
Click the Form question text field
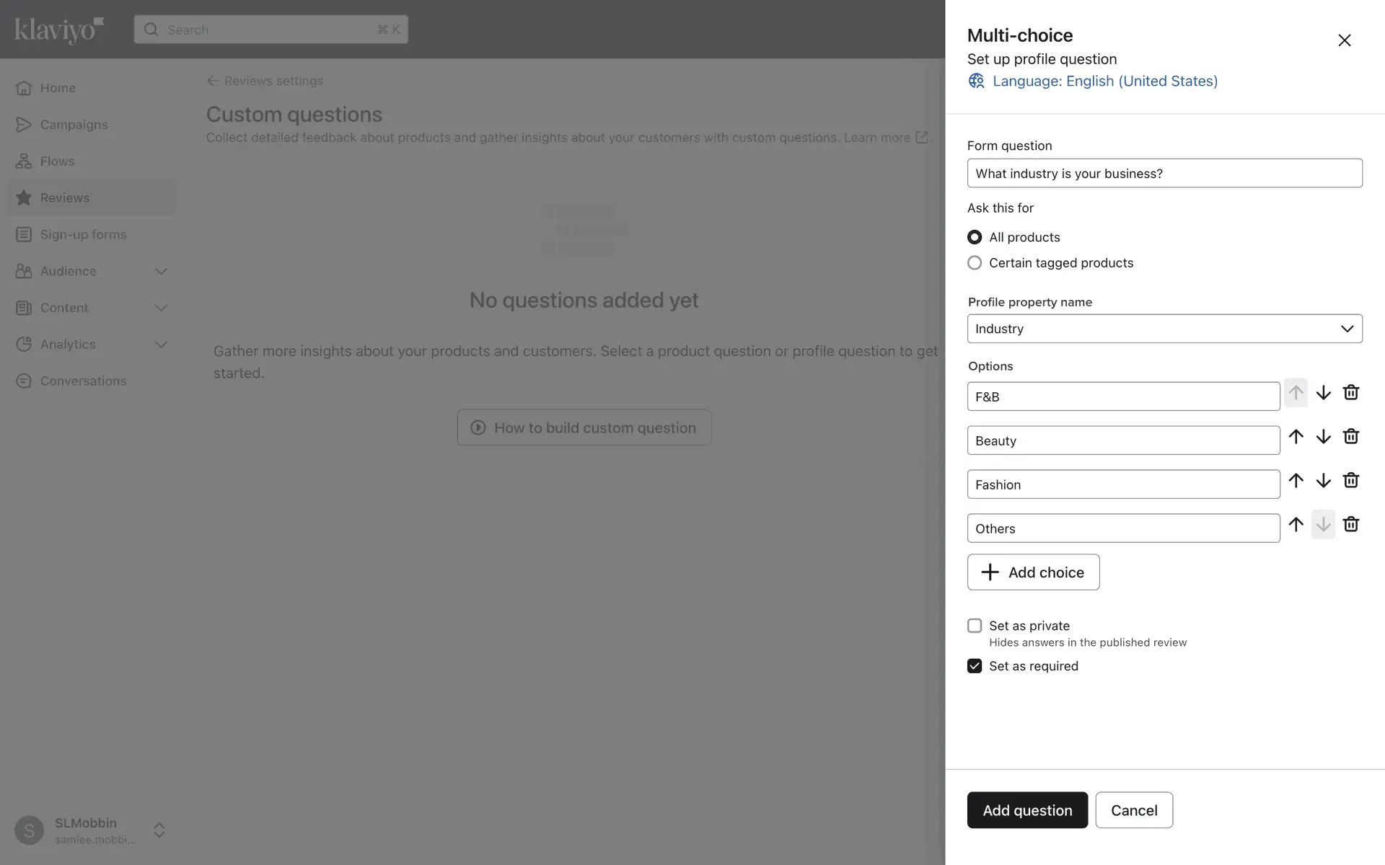pos(1164,174)
